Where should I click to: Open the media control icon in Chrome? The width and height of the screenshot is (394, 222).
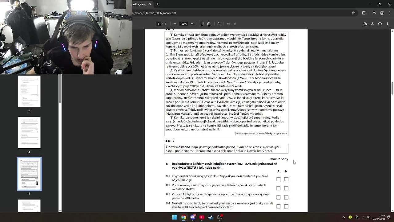375,13
